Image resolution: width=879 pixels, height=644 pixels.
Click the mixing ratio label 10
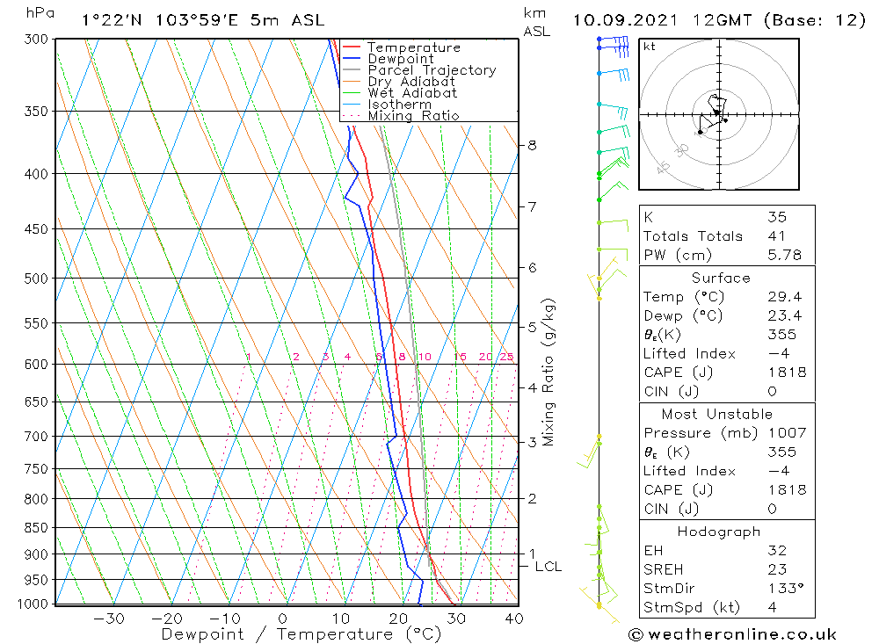(x=425, y=357)
